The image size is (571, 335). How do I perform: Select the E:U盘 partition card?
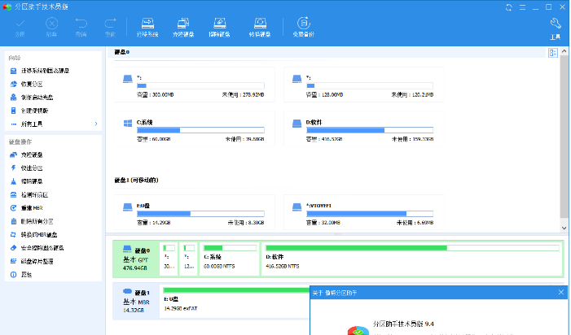pos(195,212)
